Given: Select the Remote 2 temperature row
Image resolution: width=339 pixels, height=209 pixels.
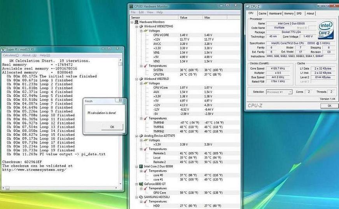Looking at the screenshot, I should point(185,162).
